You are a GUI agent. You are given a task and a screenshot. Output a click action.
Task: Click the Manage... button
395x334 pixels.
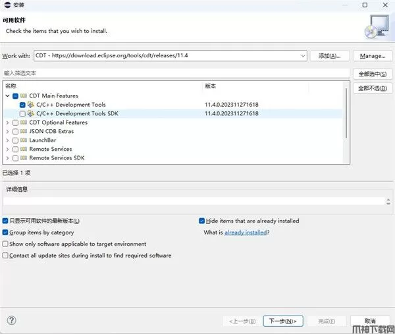(373, 56)
